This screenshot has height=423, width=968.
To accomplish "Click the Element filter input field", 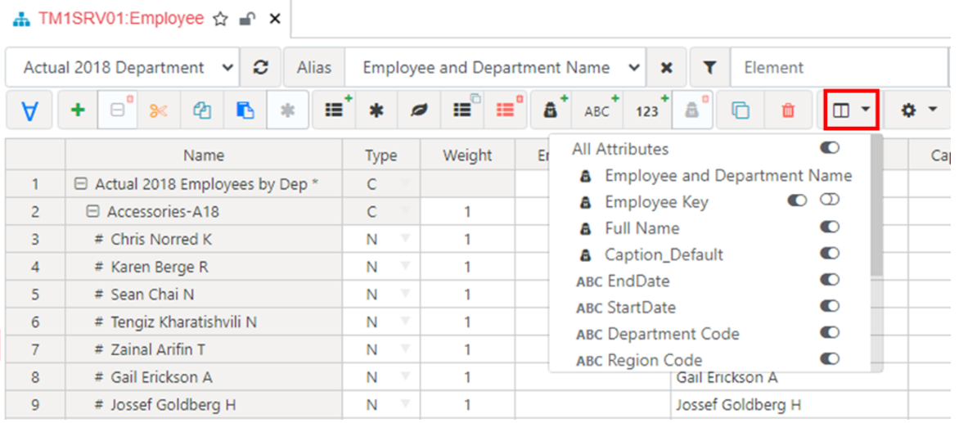I will (840, 67).
